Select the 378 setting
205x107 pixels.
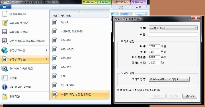80,76
